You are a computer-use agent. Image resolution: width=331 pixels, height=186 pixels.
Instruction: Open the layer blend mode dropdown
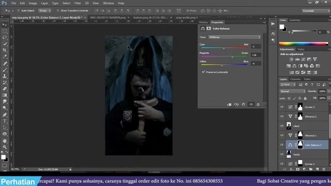pyautogui.click(x=293, y=91)
